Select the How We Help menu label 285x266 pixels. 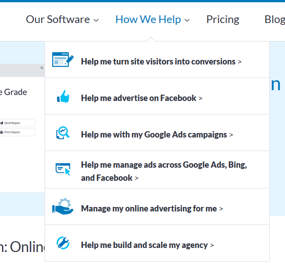pos(148,19)
